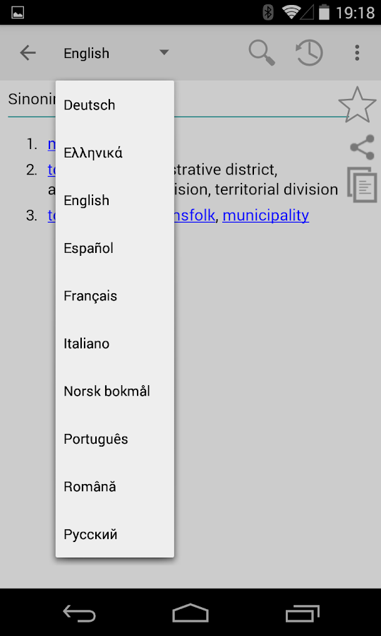Tap the back arrow in the toolbar

click(x=28, y=53)
